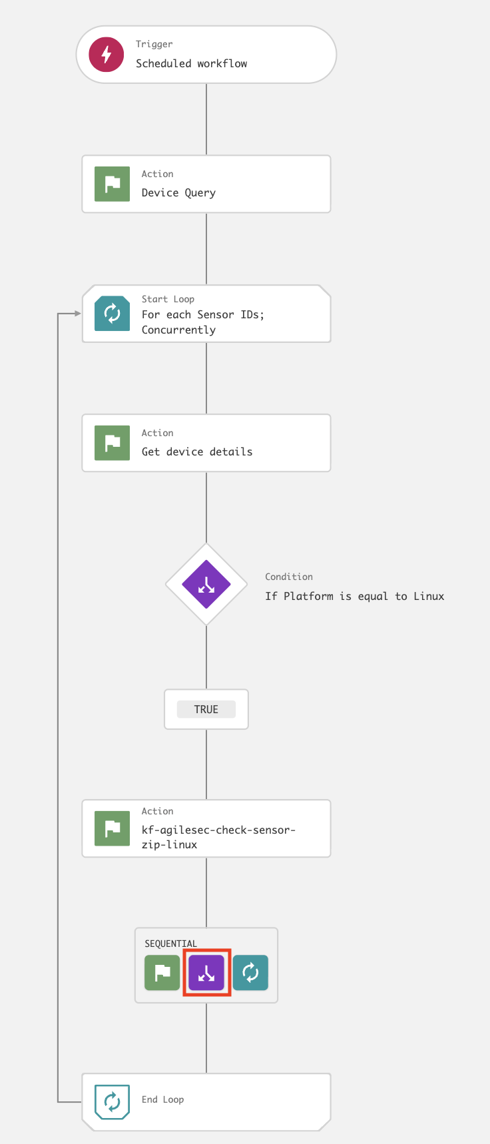Select the End Loop node label

163,1099
